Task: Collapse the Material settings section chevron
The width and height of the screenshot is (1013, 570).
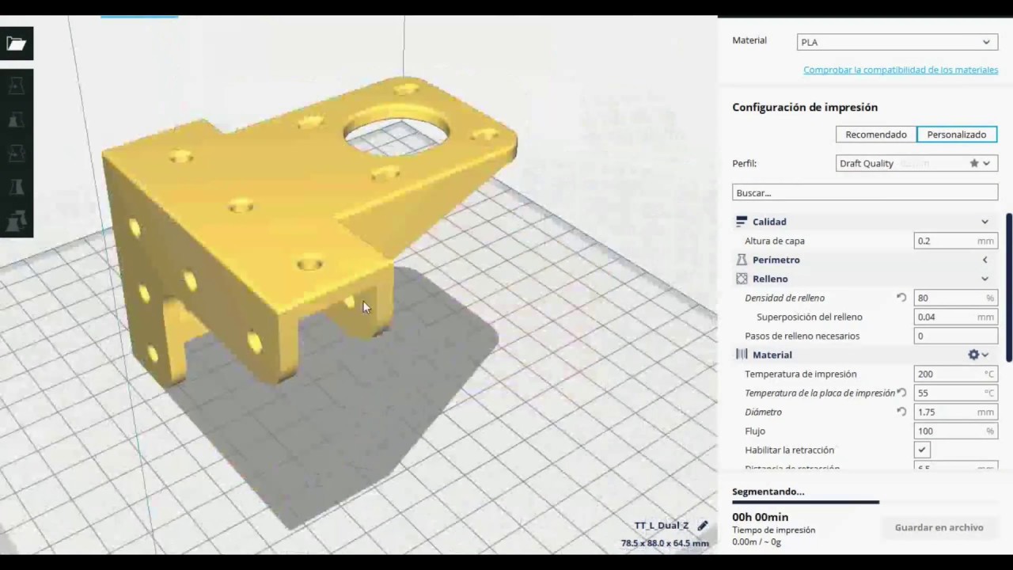Action: 986,355
